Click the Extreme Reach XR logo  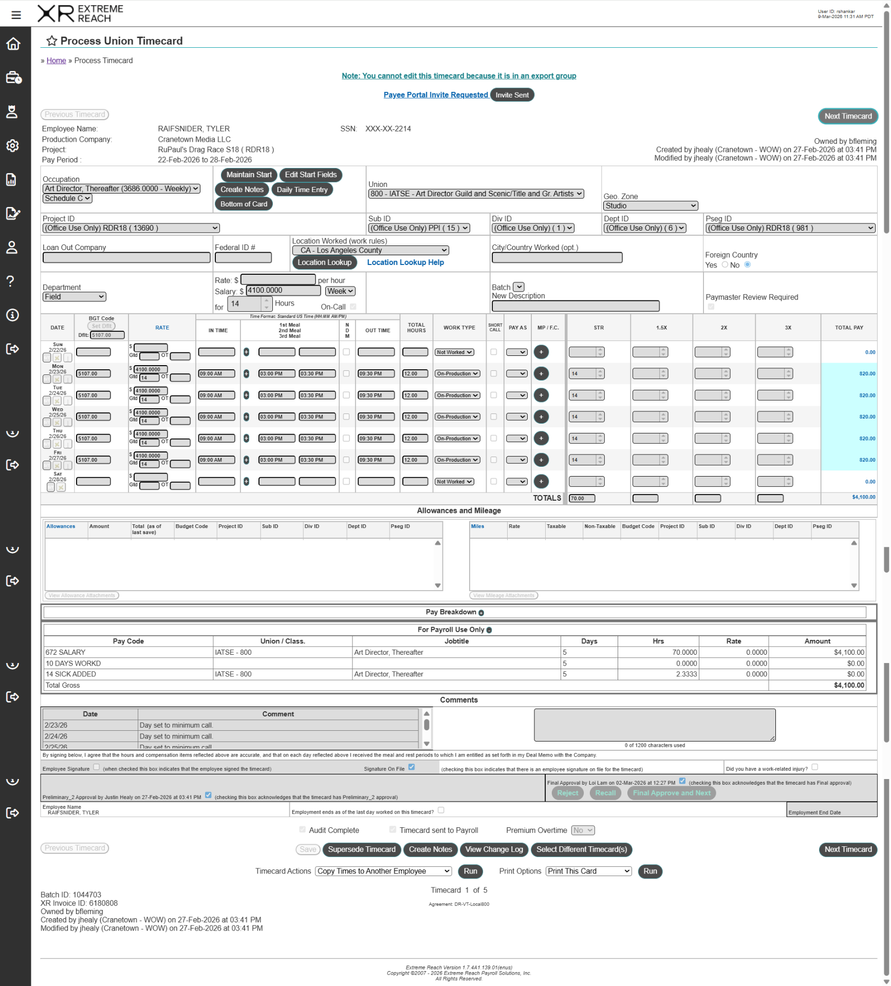pos(80,13)
